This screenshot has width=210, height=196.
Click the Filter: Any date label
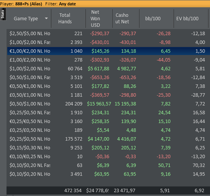[61, 4]
